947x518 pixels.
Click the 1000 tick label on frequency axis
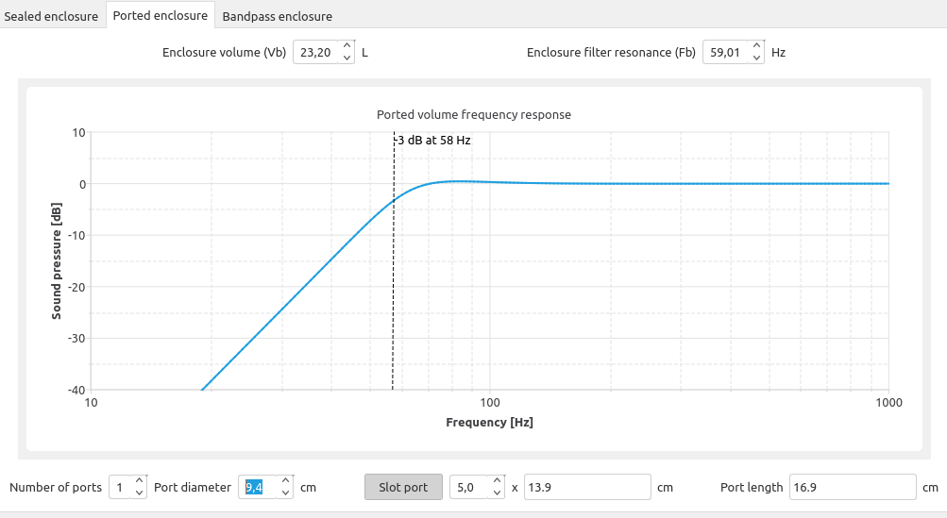(x=888, y=403)
